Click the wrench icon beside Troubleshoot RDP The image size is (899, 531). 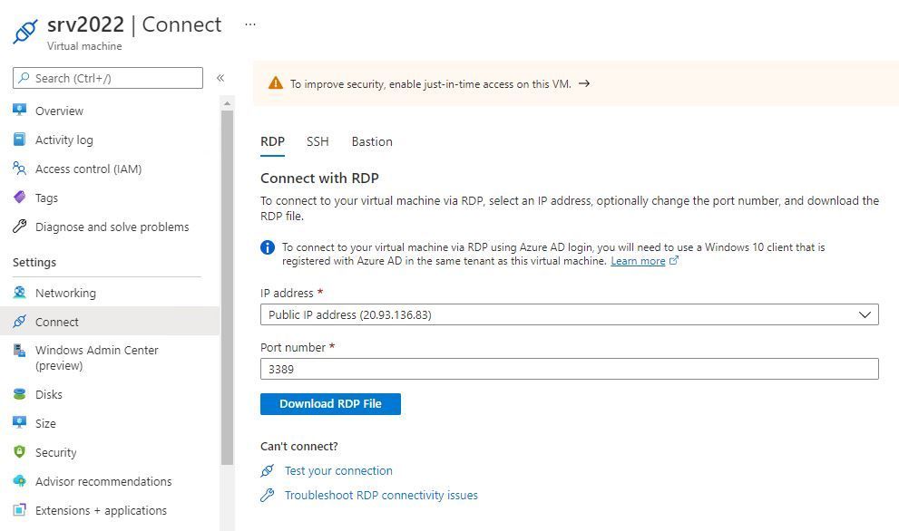point(268,495)
